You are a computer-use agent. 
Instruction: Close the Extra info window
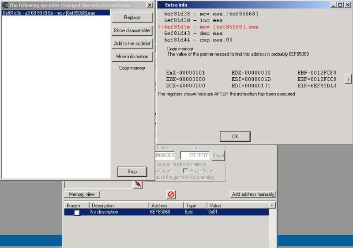pos(347,5)
